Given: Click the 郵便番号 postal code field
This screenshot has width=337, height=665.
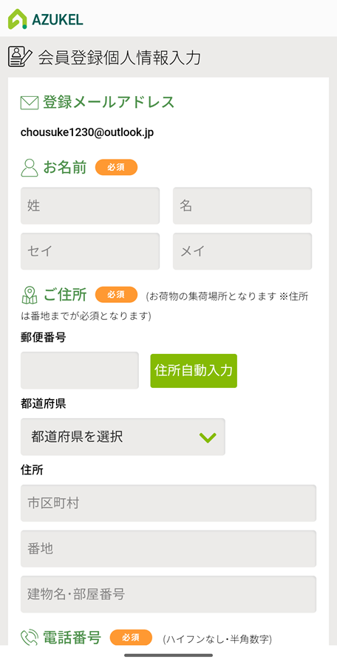Looking at the screenshot, I should pyautogui.click(x=80, y=370).
